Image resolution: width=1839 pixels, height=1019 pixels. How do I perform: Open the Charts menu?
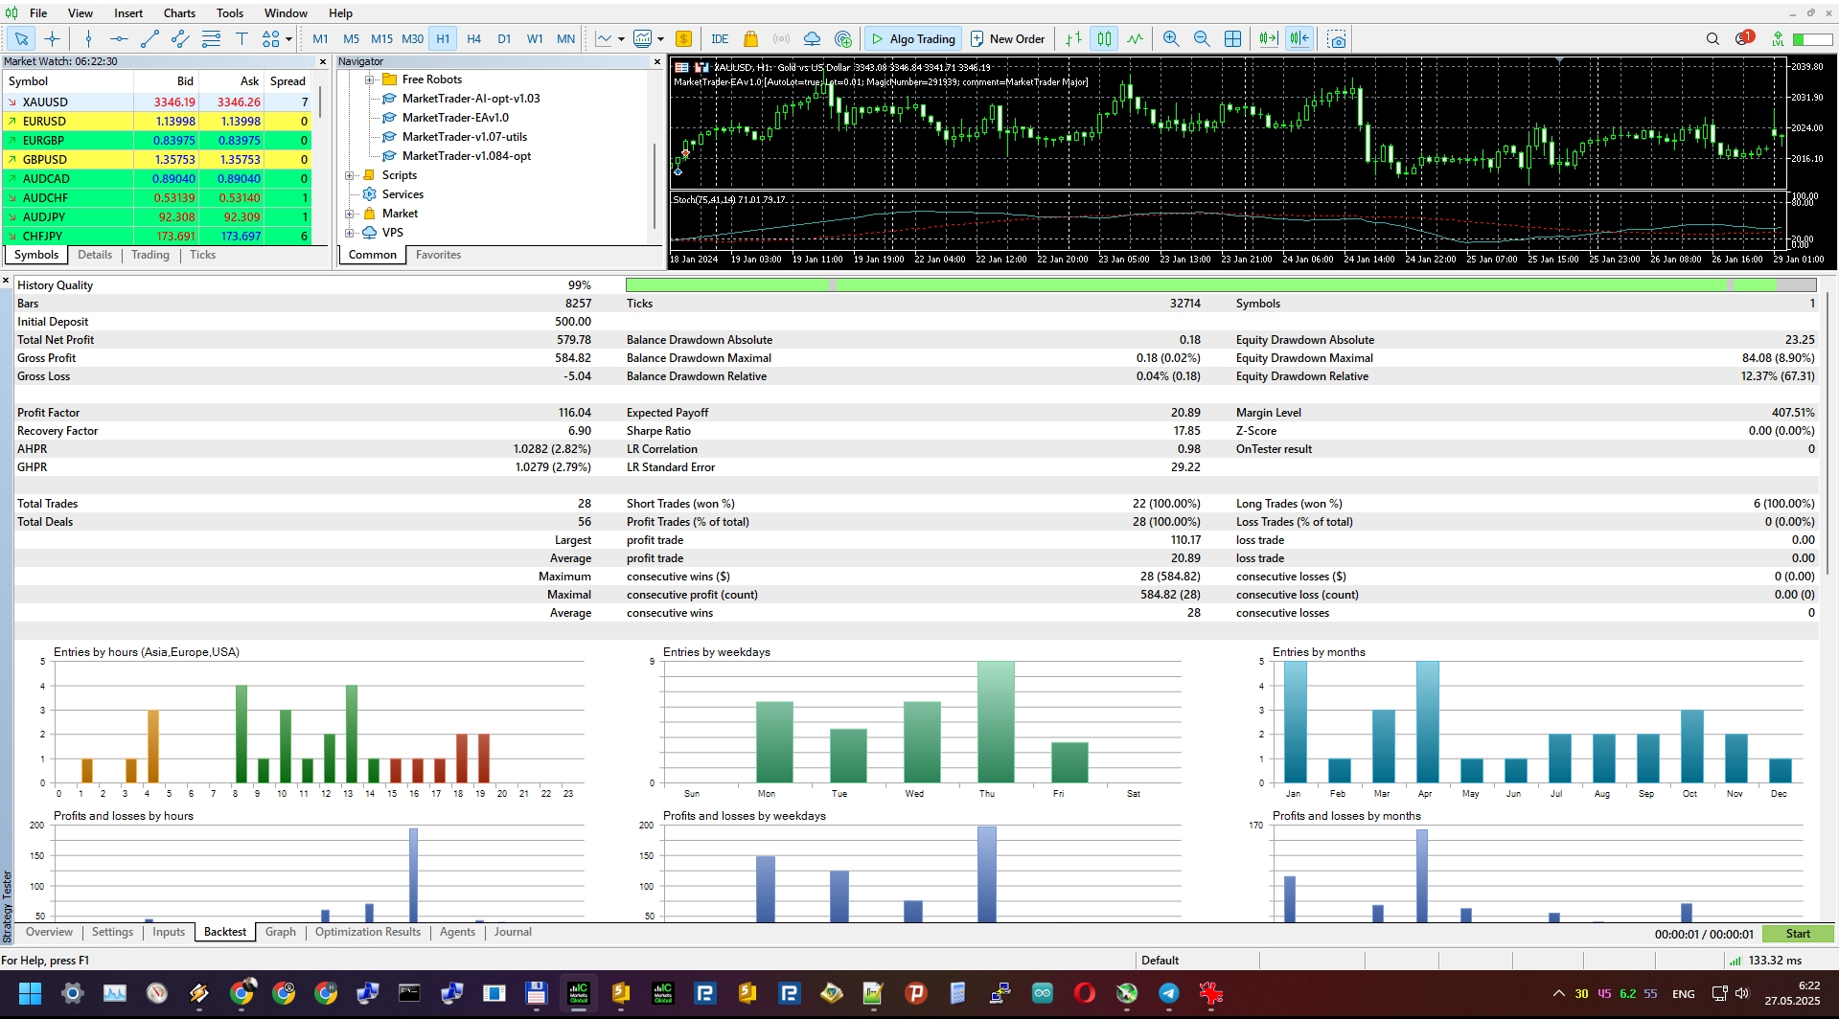click(x=179, y=13)
